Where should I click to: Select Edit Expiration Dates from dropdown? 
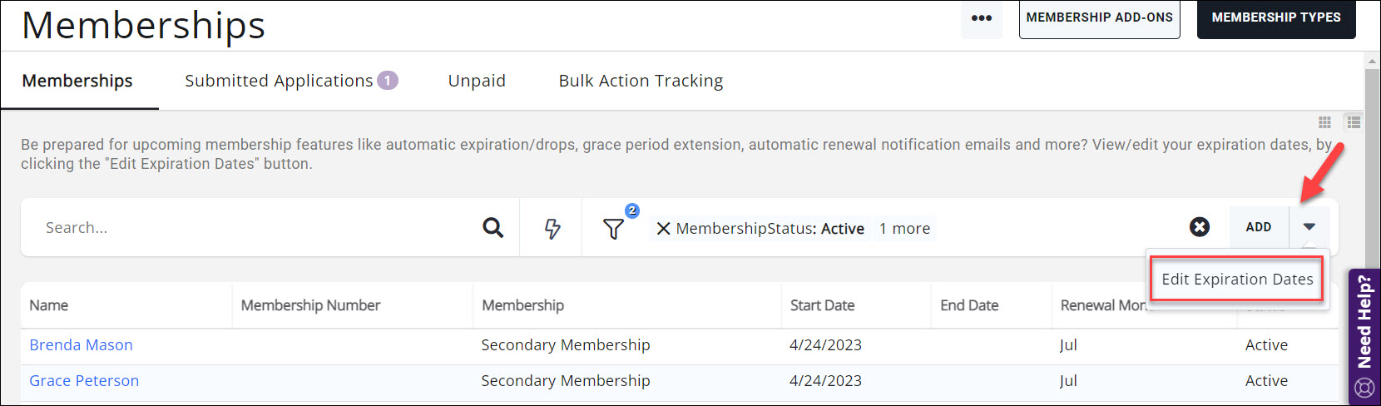[1236, 280]
